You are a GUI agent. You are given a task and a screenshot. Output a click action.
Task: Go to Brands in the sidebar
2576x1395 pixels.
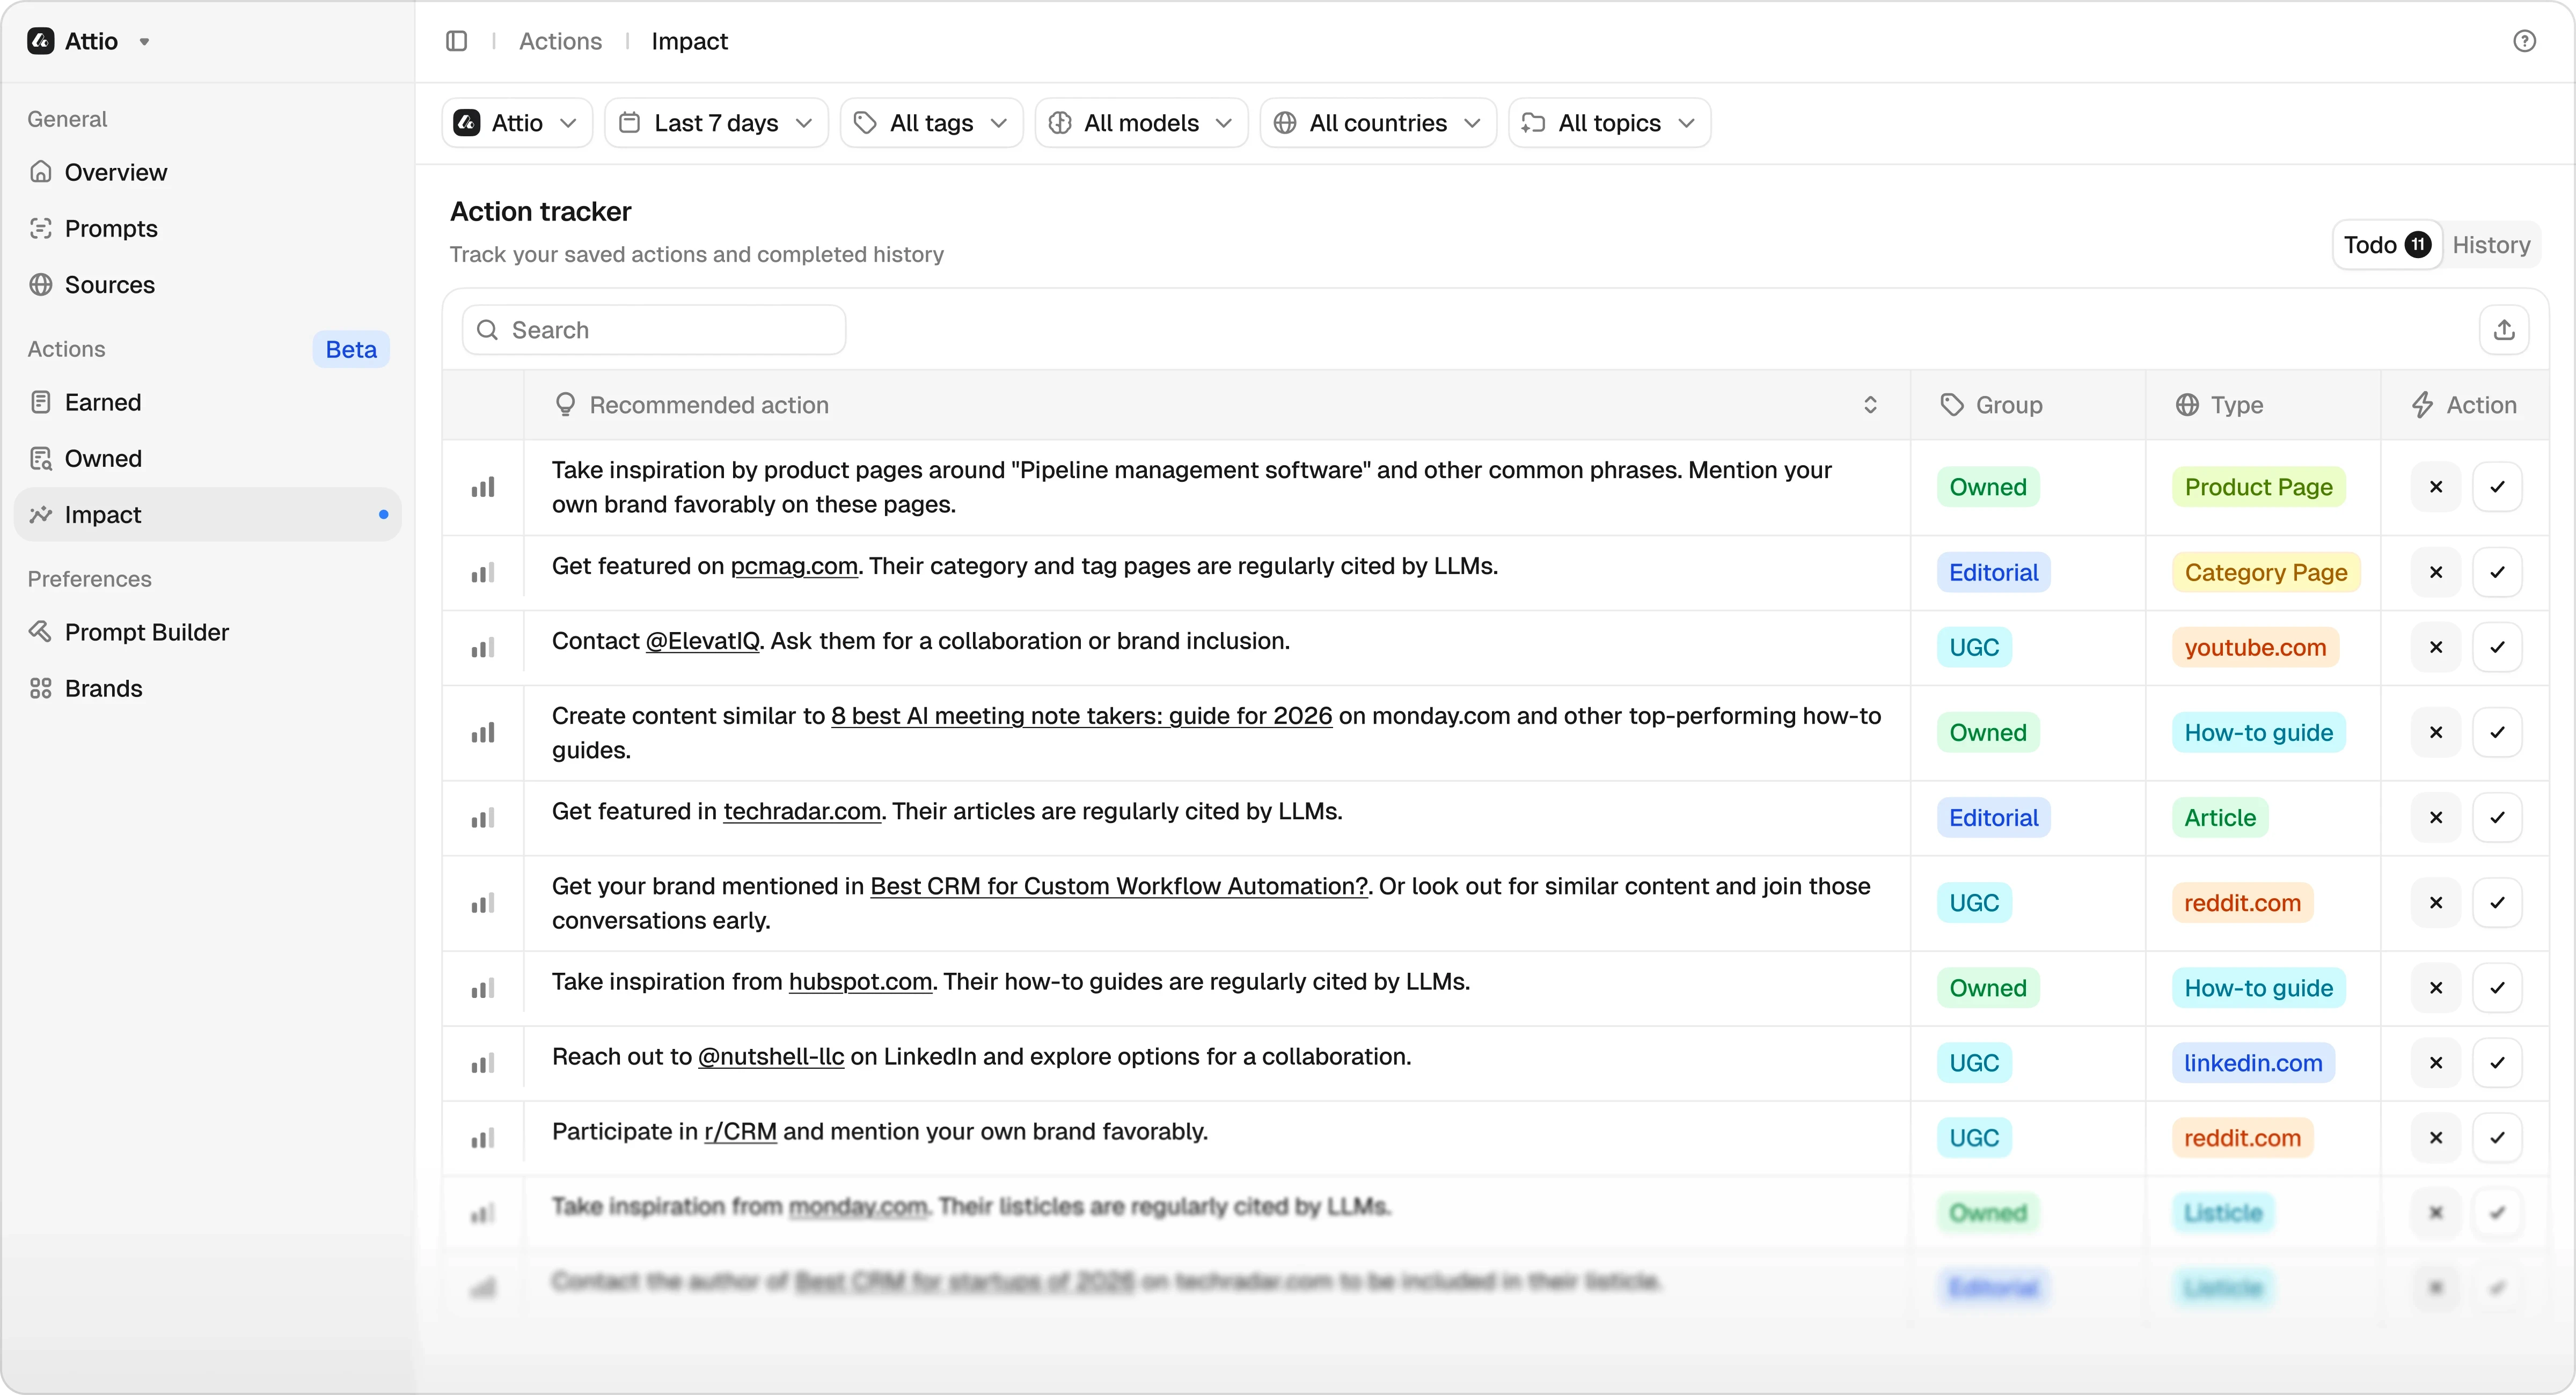[x=103, y=688]
